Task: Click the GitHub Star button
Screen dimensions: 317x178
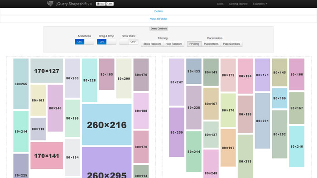Action: point(101,4)
